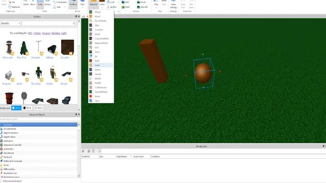Screen dimensions: 326x183
Task: Toggle the Anchor button
Action: [x=112, y=7]
